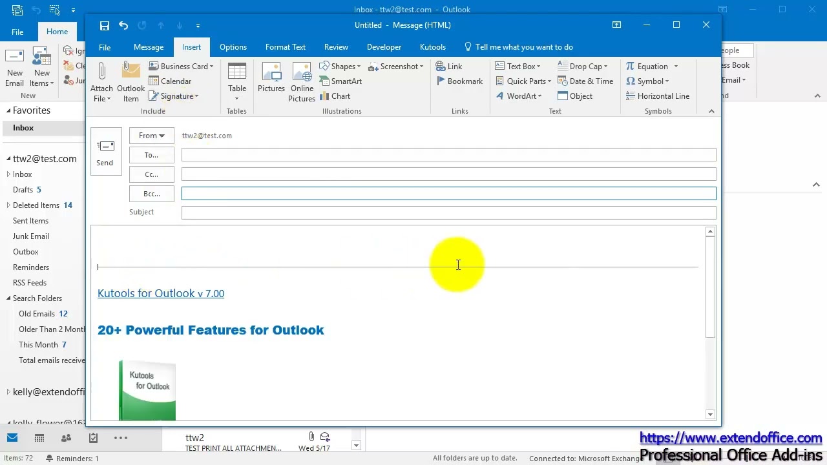The width and height of the screenshot is (827, 465).
Task: Open the Symbol dropdown
Action: (647, 81)
